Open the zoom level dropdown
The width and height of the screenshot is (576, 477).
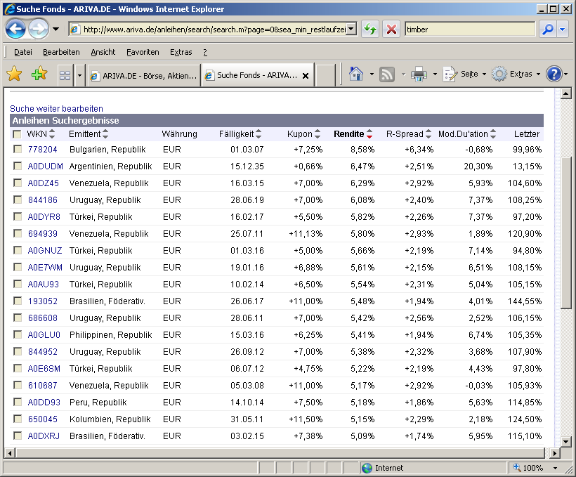(x=556, y=468)
